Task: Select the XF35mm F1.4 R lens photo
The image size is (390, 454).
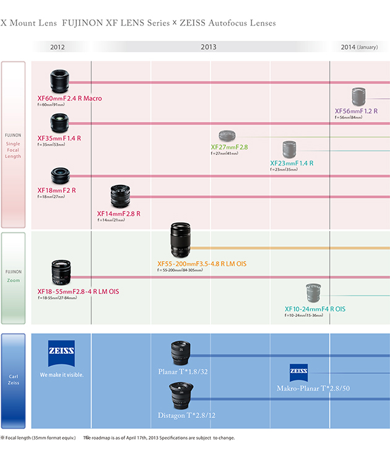Action: point(59,123)
